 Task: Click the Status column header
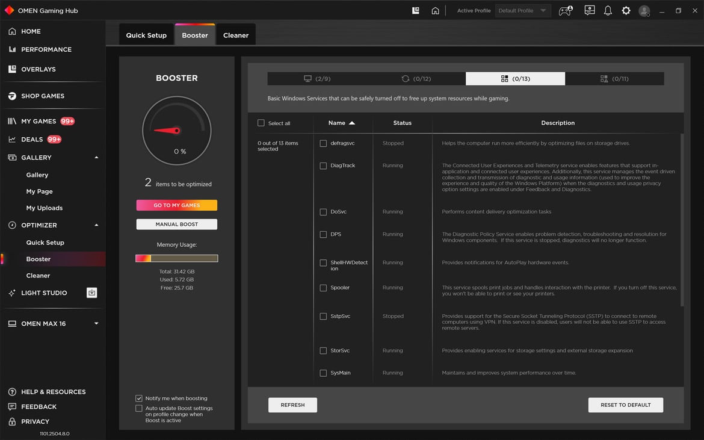point(403,123)
